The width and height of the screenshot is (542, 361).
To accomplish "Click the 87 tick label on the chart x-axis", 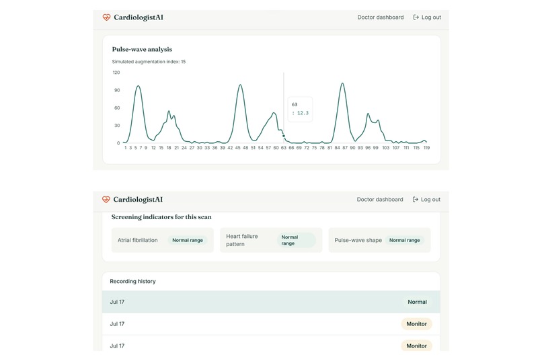I will (344, 147).
